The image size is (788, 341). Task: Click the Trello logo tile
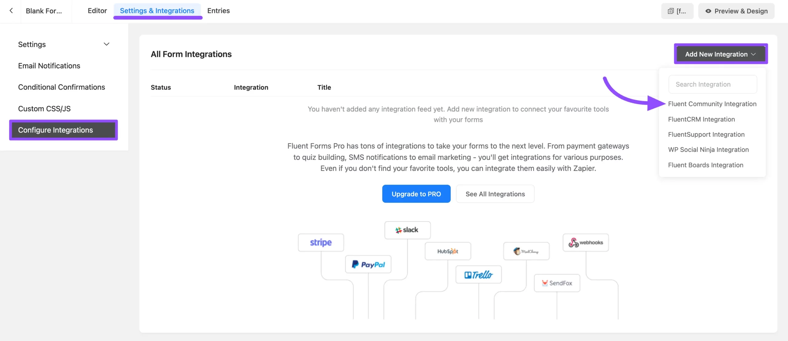[x=478, y=275]
